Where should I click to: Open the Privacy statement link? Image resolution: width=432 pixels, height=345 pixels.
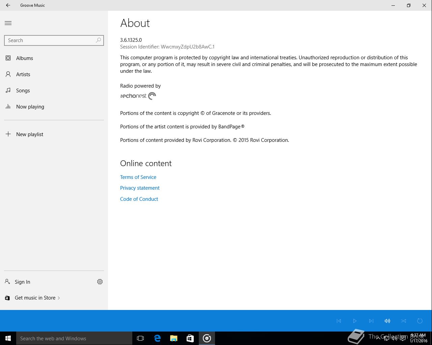coord(140,188)
